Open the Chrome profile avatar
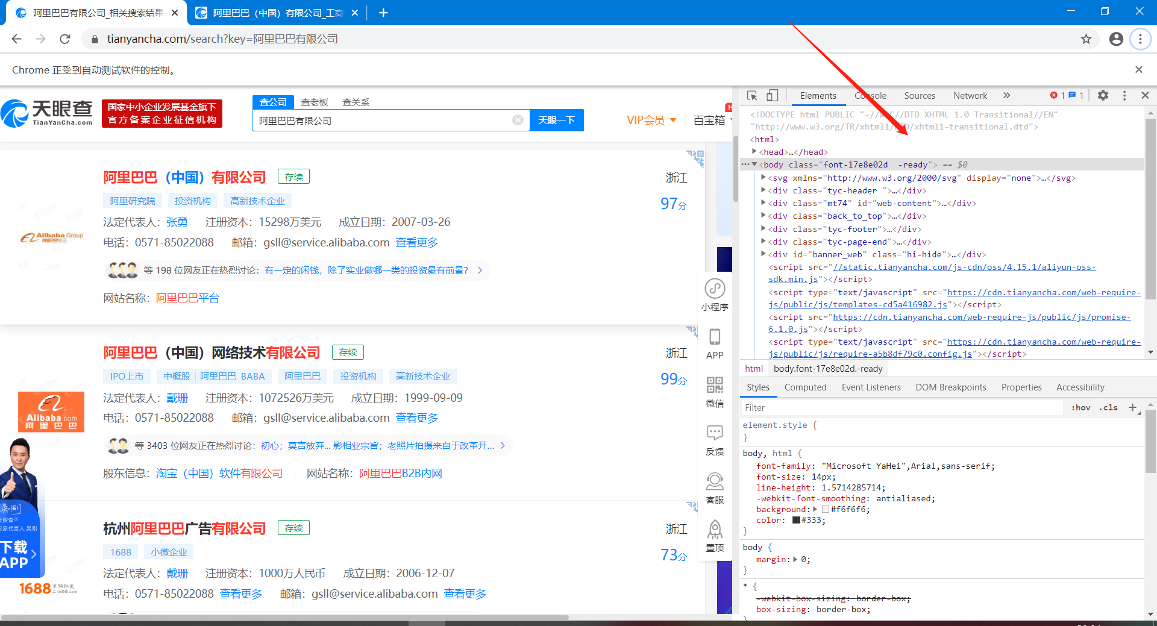 [x=1116, y=39]
